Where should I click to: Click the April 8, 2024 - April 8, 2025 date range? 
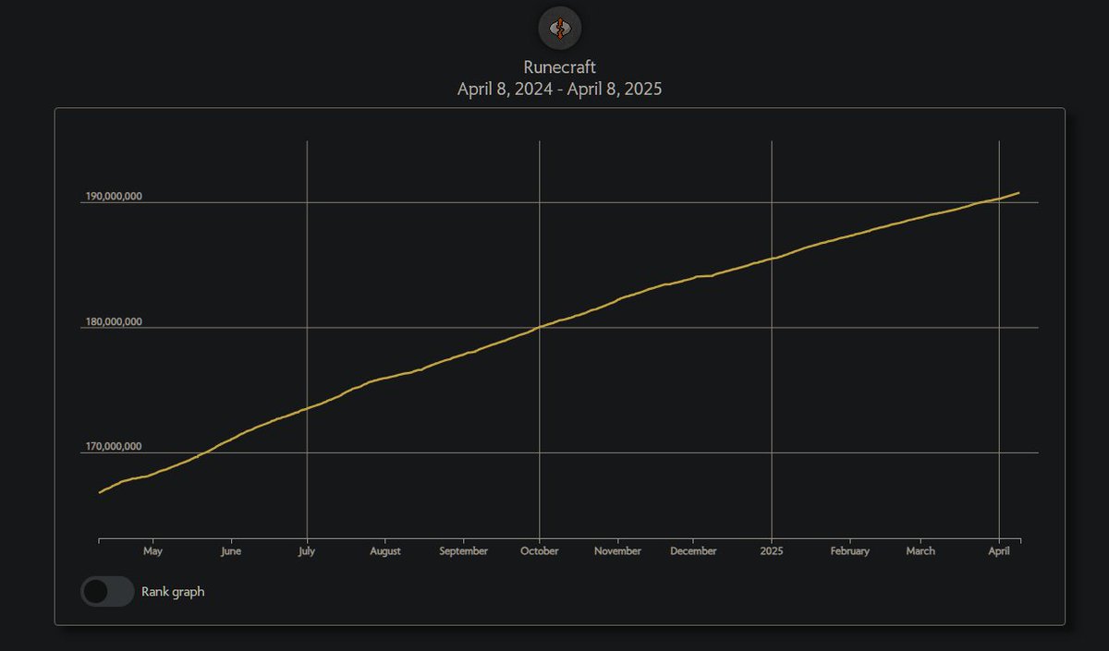point(559,90)
